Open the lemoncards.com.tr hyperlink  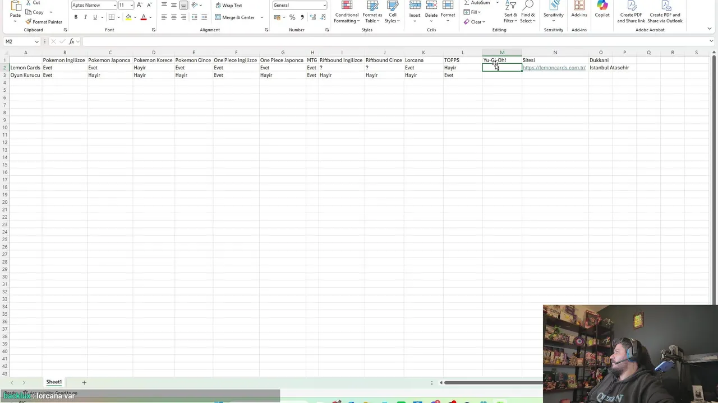[554, 68]
